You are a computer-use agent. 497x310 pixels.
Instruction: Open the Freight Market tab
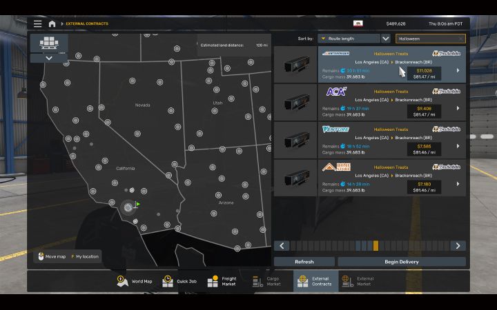coord(224,281)
